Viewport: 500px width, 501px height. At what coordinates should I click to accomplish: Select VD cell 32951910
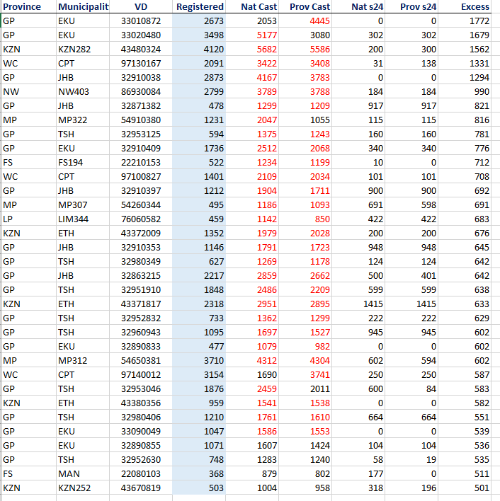point(141,290)
